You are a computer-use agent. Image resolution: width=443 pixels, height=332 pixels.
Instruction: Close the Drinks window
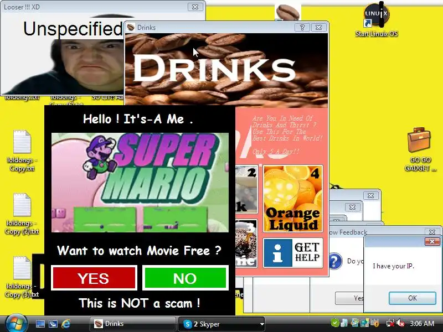pyautogui.click(x=319, y=27)
